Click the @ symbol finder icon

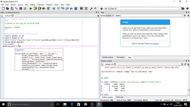25,9
